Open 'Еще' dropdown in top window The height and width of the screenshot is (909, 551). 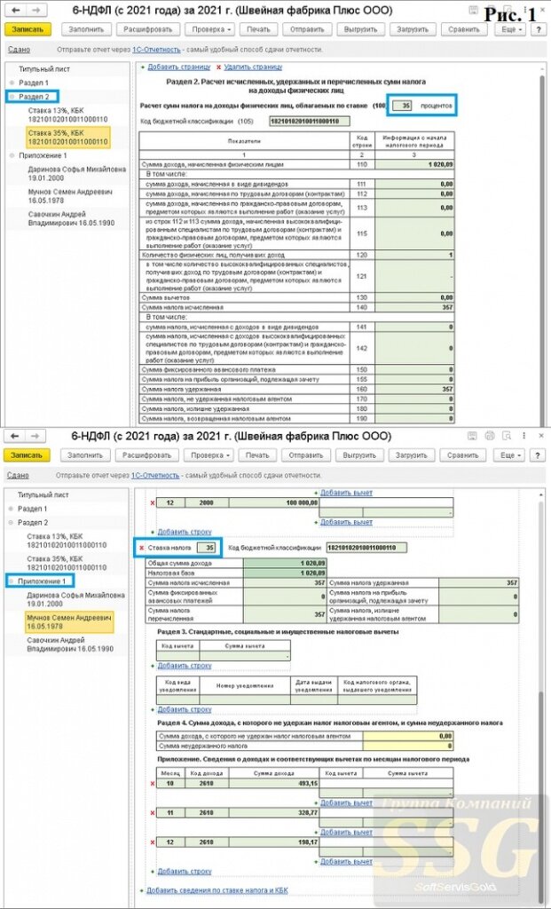coord(510,29)
